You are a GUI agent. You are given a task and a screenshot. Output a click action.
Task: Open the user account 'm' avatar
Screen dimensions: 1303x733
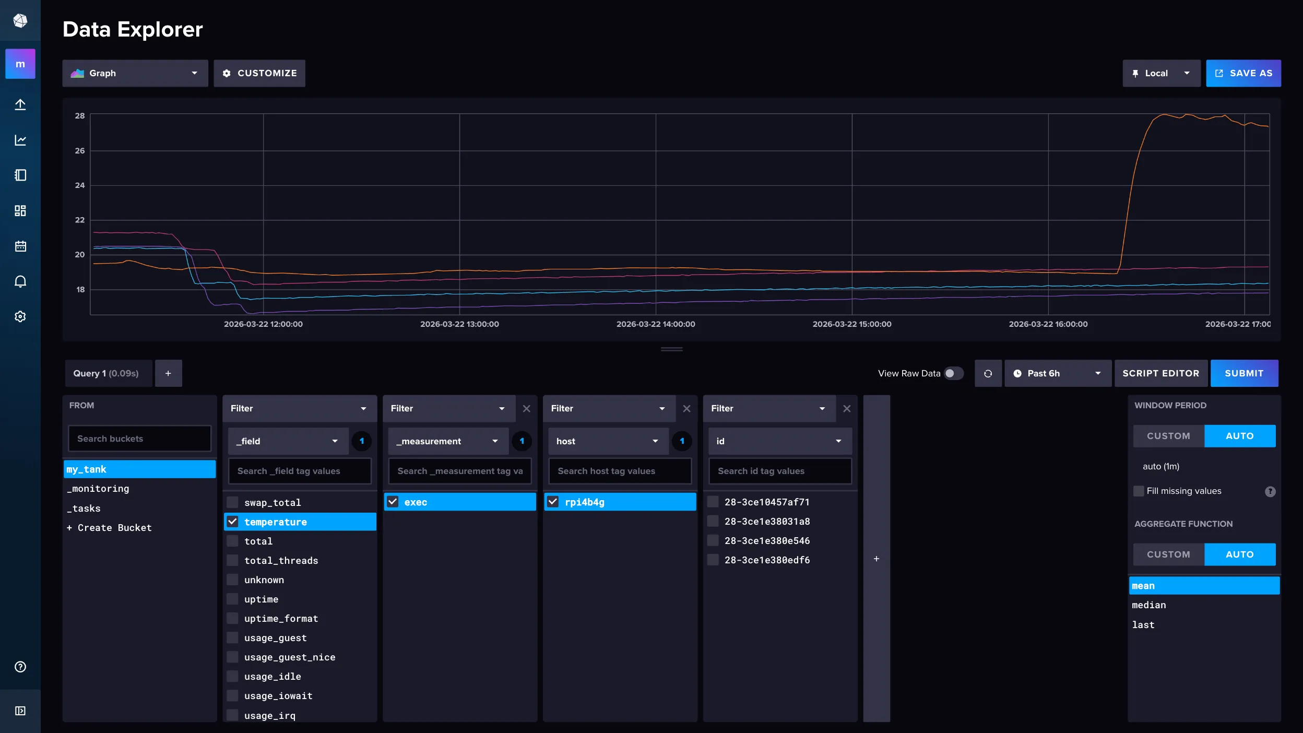[x=20, y=64]
